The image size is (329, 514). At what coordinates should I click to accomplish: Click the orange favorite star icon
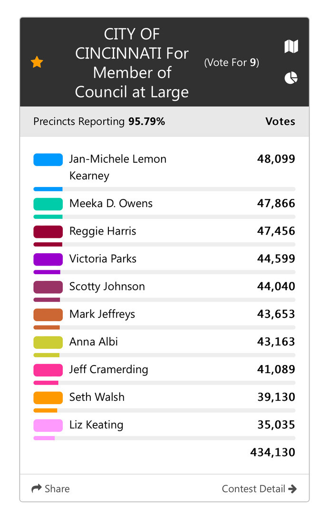(x=37, y=62)
